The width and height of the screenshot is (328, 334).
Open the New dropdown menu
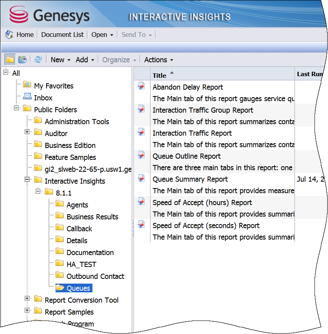coord(60,60)
